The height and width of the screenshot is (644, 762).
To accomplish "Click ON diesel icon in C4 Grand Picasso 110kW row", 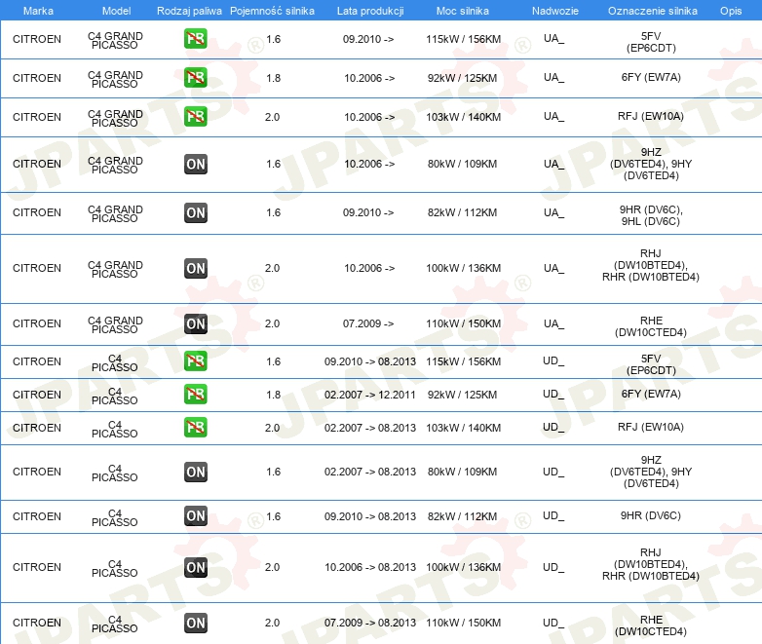I will pyautogui.click(x=195, y=324).
